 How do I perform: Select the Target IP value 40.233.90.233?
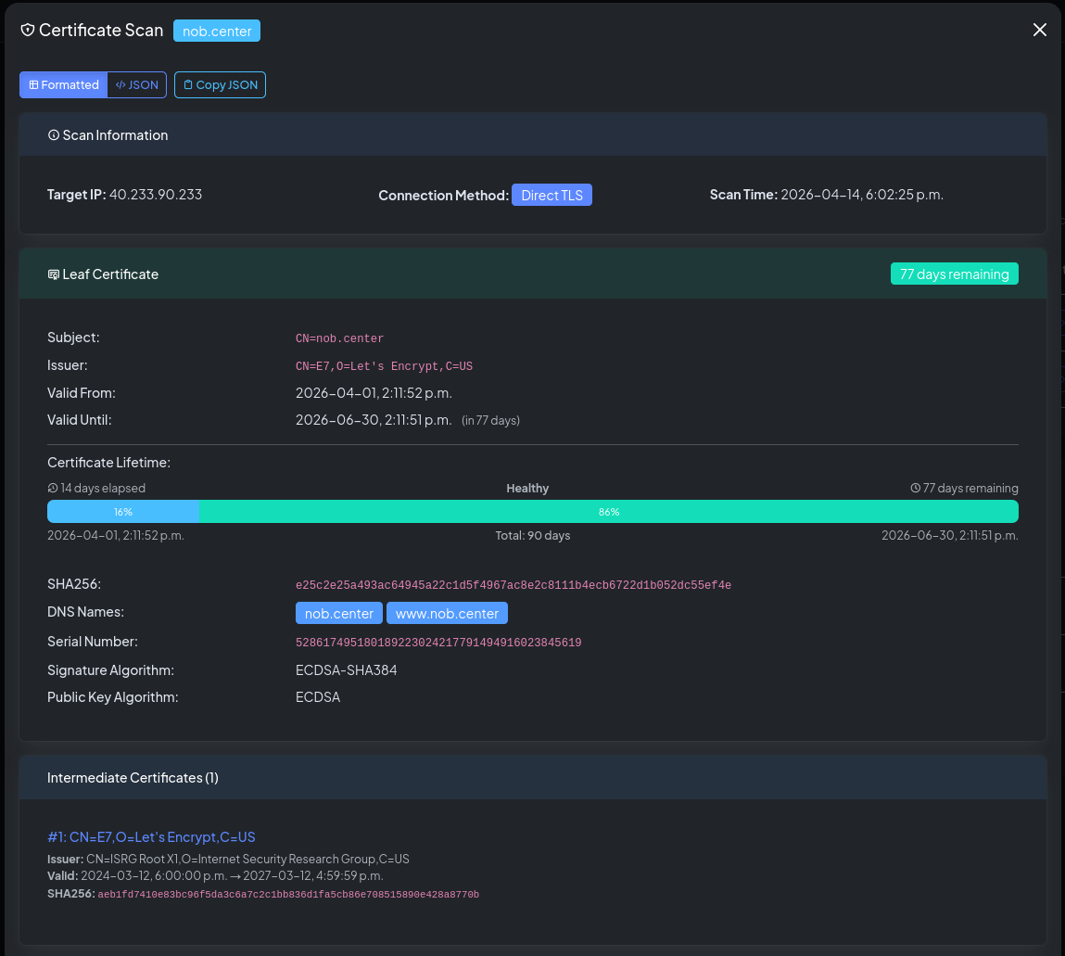point(156,195)
